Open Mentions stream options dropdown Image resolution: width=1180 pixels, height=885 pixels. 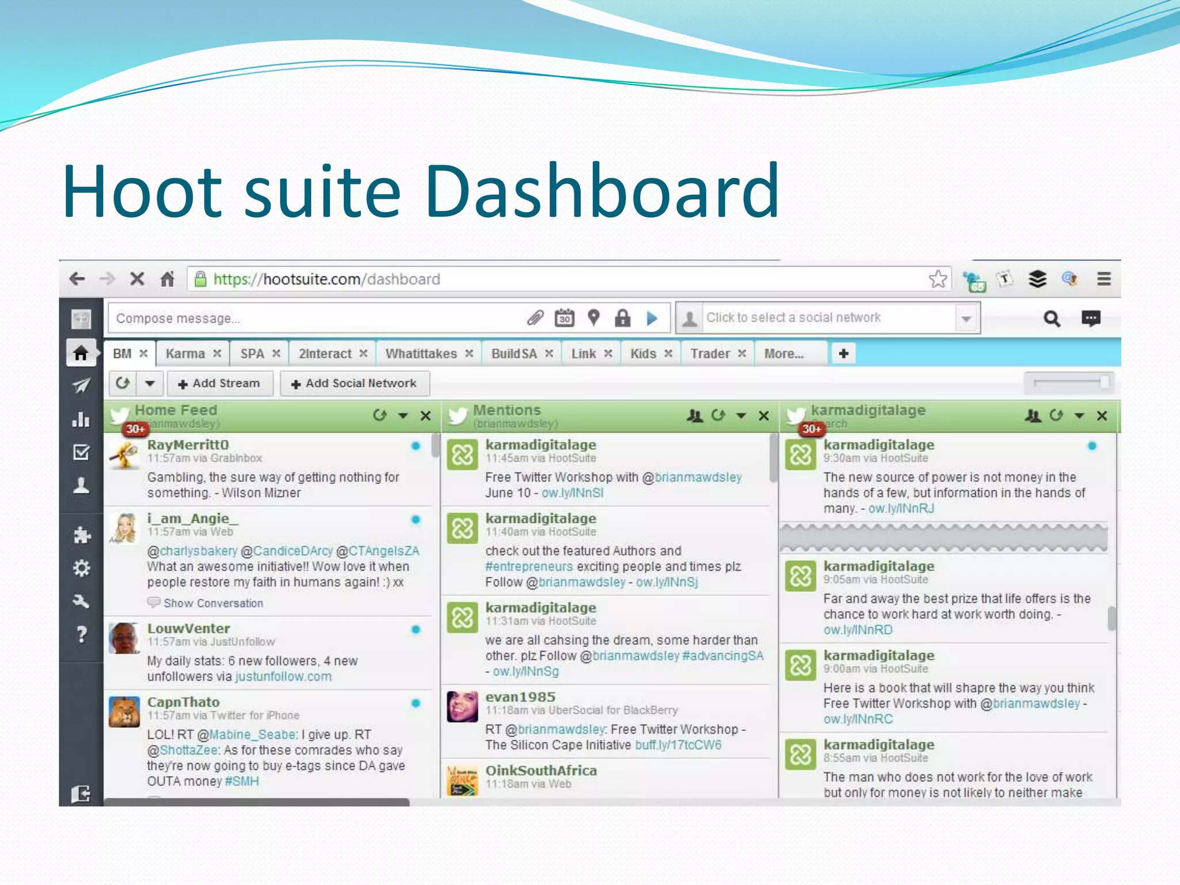741,416
